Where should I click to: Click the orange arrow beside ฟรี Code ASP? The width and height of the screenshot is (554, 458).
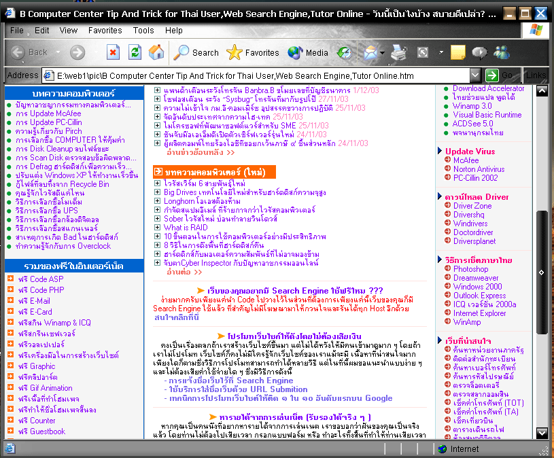click(x=11, y=279)
